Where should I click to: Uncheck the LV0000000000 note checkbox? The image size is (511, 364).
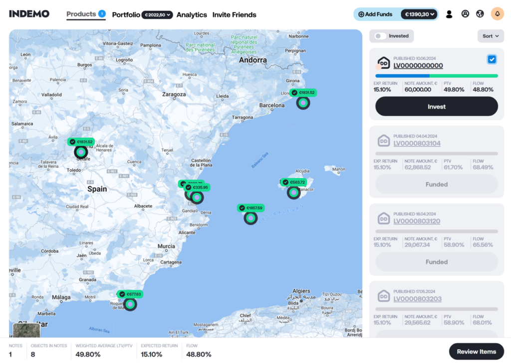tap(492, 60)
